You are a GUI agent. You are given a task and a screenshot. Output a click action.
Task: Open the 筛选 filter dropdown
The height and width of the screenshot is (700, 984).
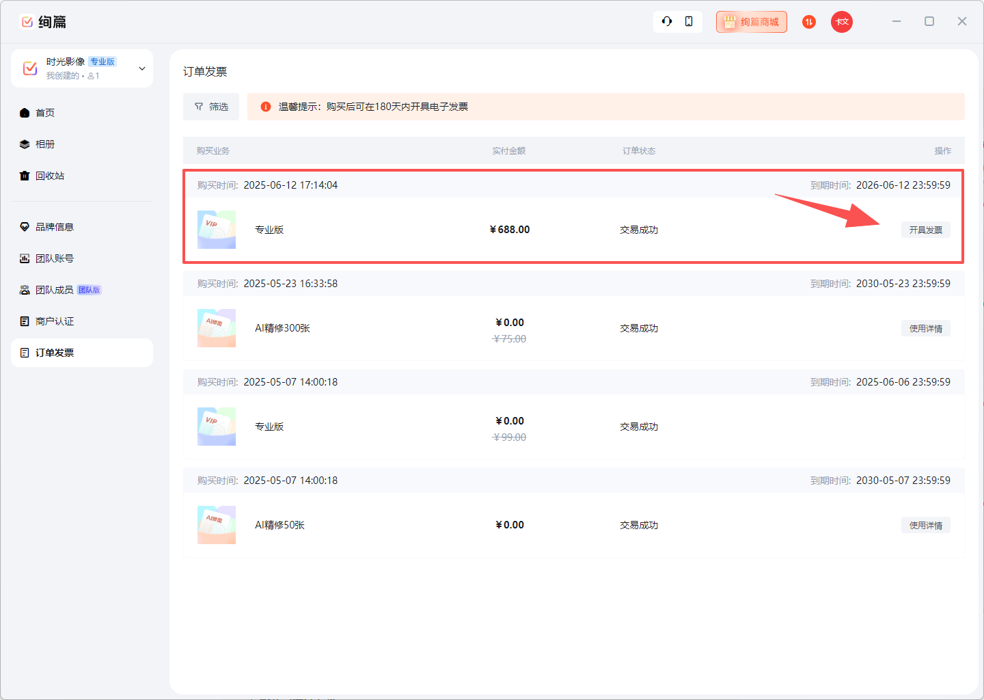[x=211, y=107]
